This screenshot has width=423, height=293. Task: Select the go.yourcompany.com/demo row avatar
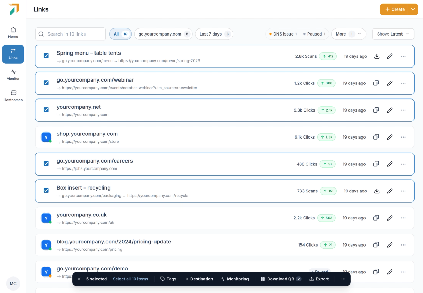click(46, 272)
